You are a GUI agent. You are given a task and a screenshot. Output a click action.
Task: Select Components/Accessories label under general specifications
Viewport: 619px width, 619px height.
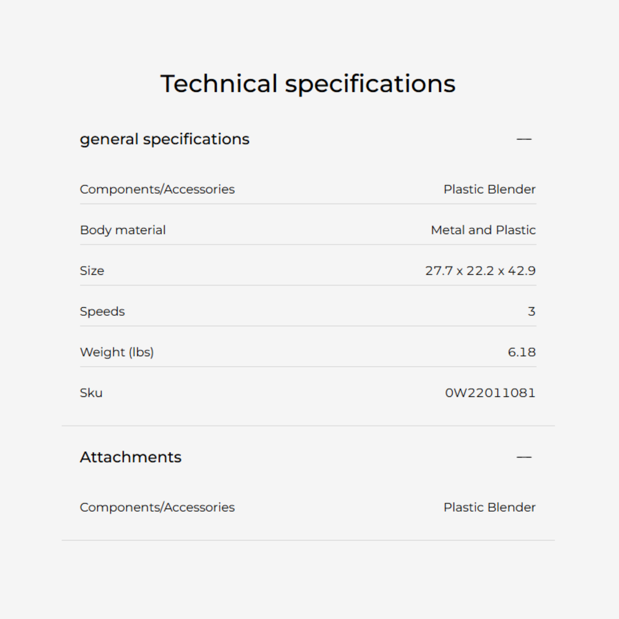[157, 189]
